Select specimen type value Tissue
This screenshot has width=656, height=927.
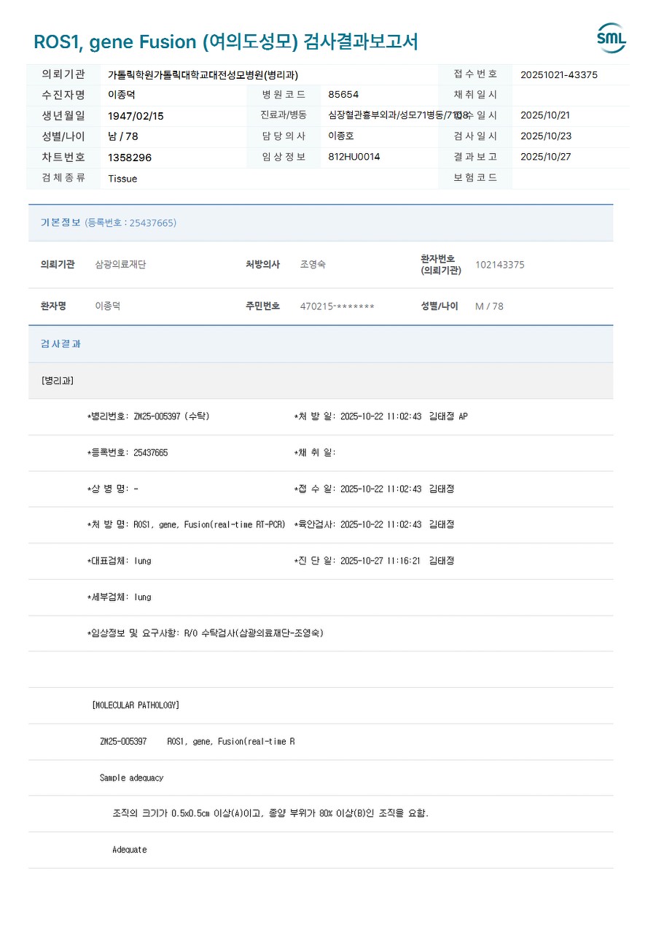point(122,179)
